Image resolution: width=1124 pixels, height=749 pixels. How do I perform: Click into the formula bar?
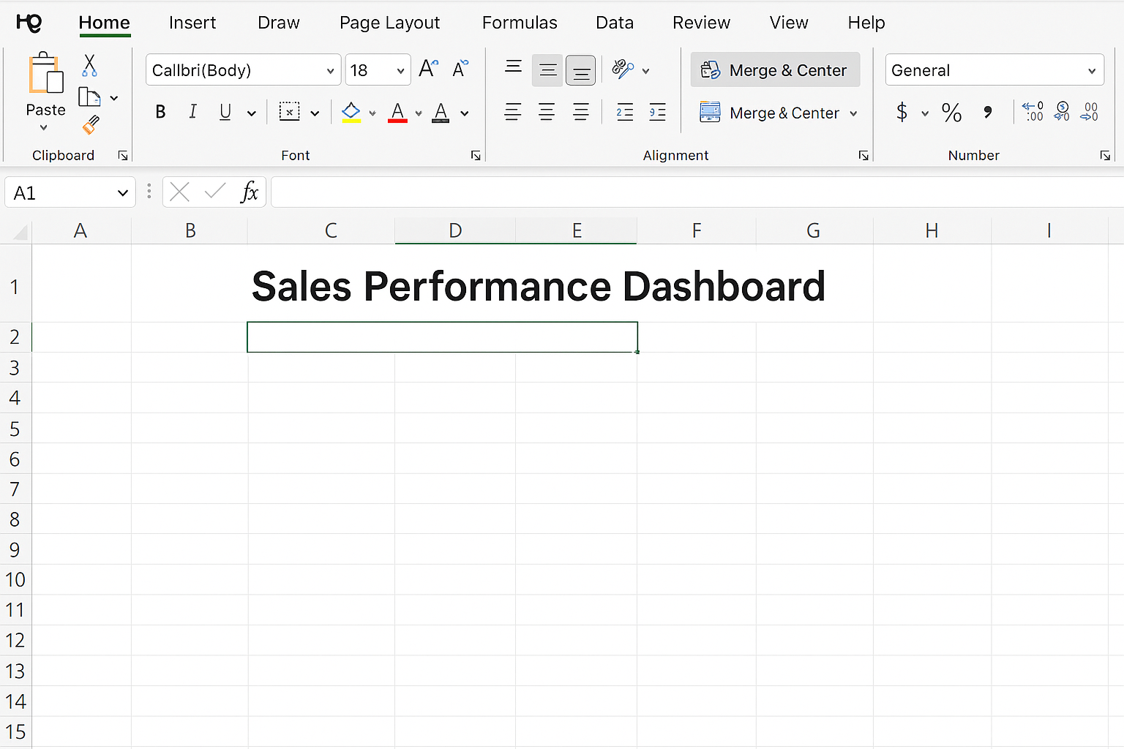(x=697, y=192)
